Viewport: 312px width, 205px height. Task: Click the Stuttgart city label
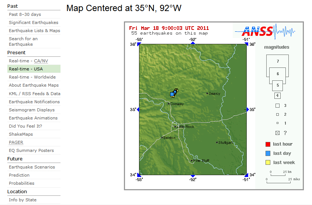click(225, 143)
